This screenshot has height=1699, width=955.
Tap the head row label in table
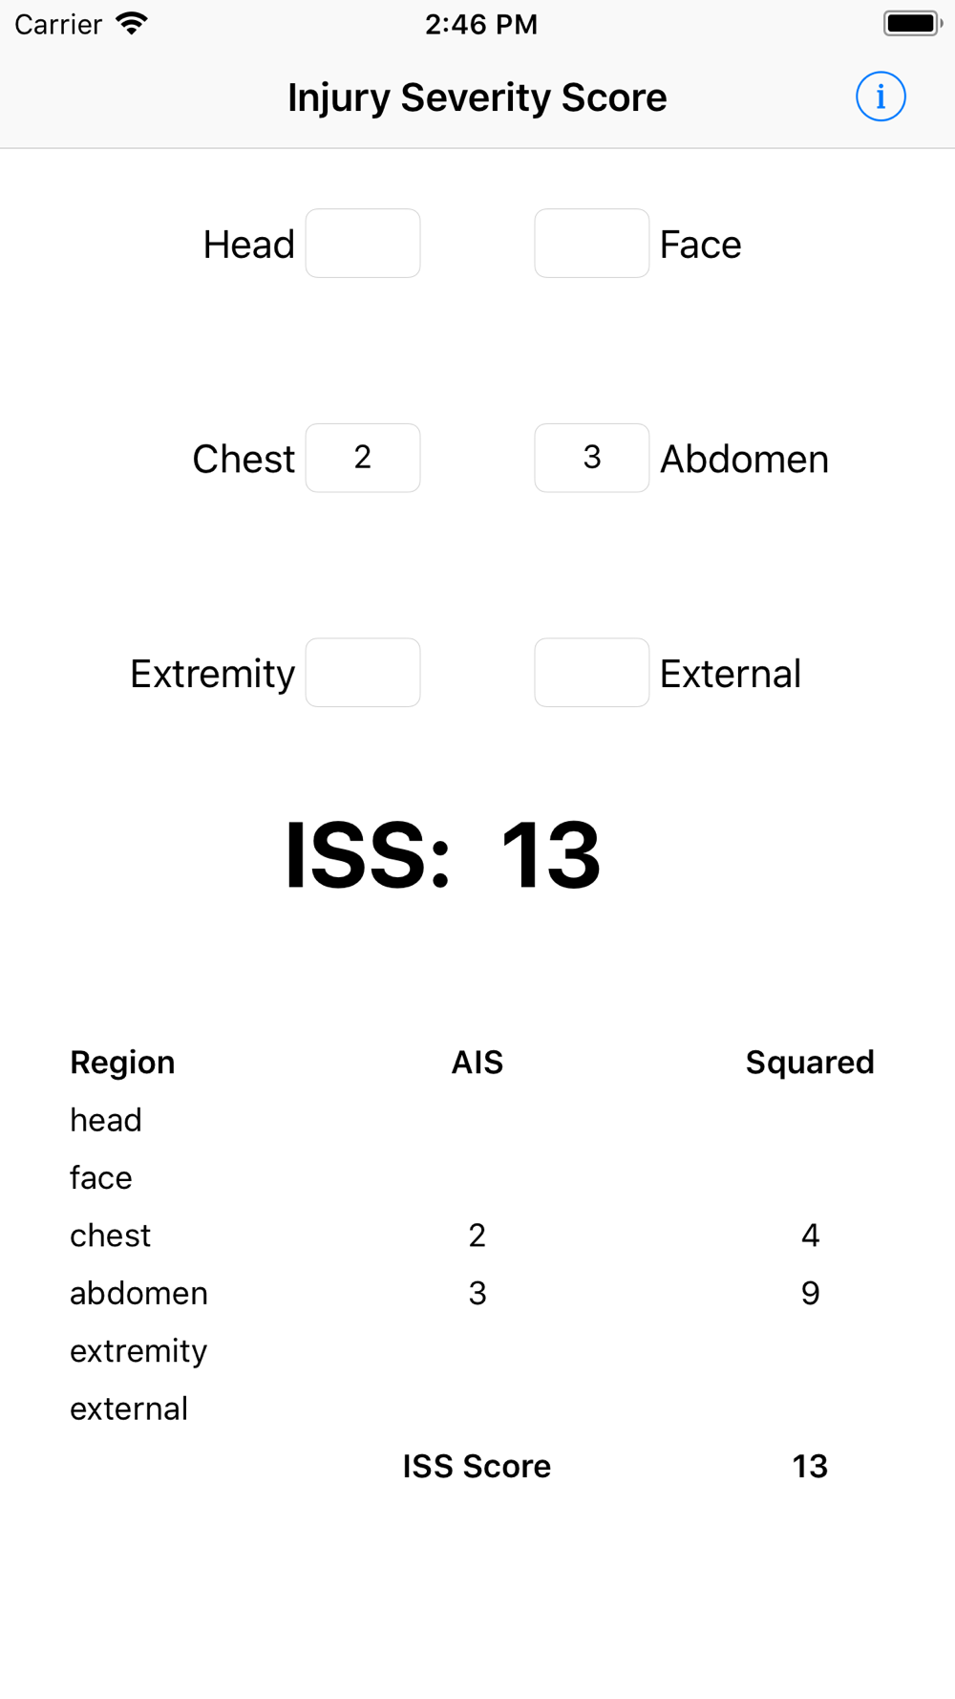tap(106, 1120)
